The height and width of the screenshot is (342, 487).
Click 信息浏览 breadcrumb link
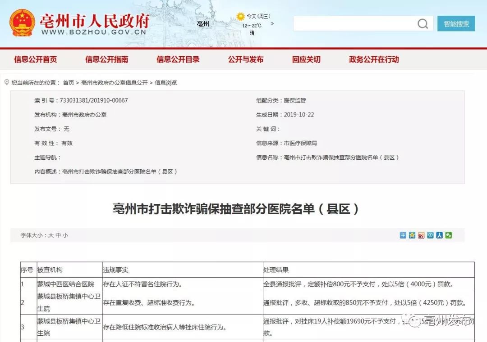point(166,82)
